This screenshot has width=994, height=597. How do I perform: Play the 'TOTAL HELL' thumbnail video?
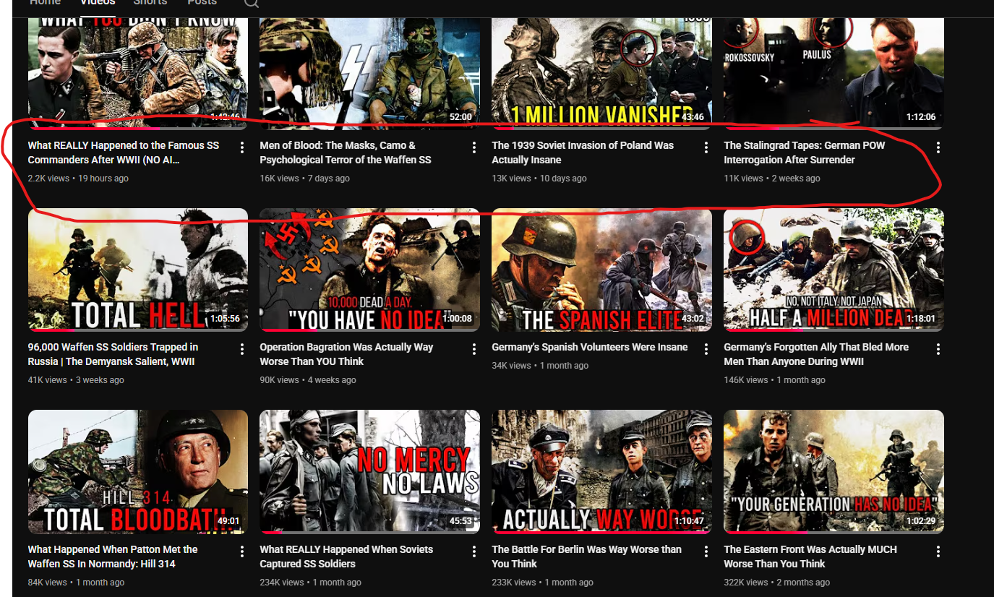click(x=138, y=270)
